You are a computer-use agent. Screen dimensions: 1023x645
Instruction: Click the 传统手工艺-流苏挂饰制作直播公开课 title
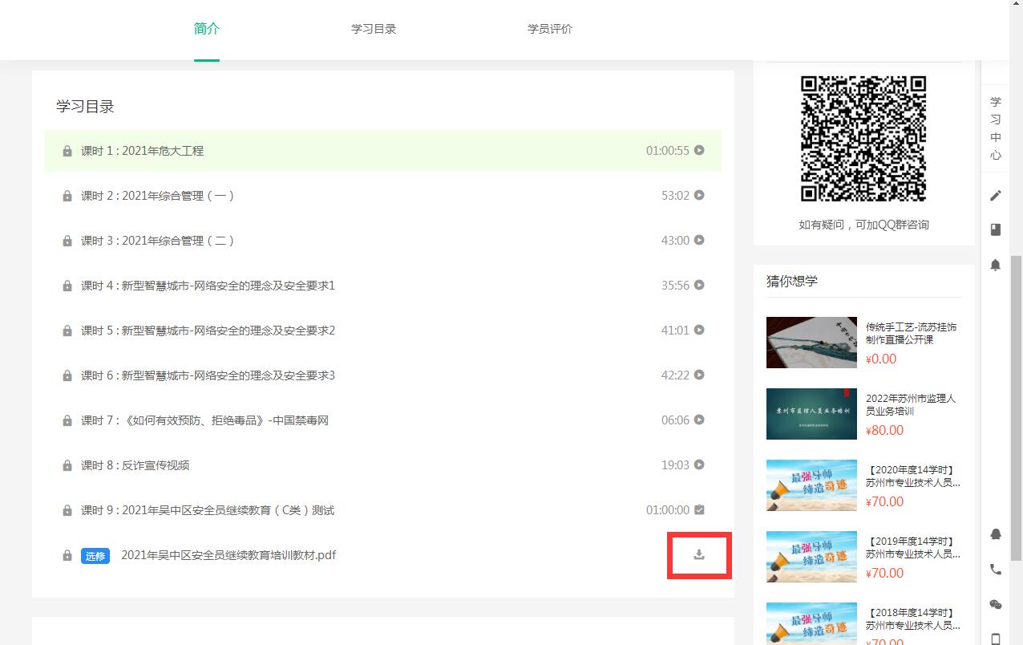pos(911,333)
